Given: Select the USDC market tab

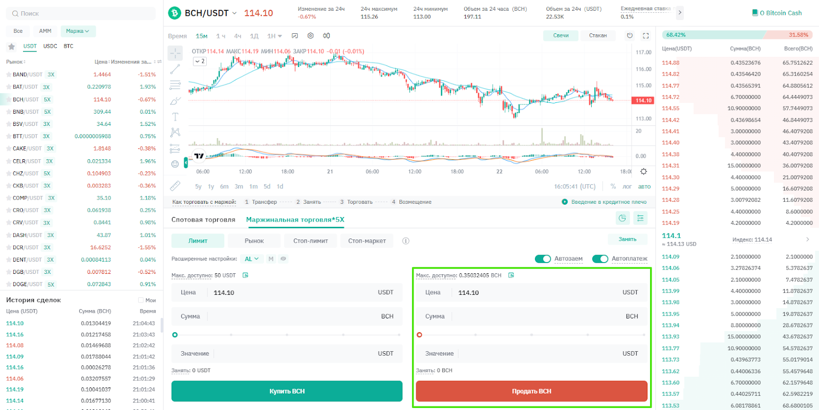Looking at the screenshot, I should [x=50, y=46].
